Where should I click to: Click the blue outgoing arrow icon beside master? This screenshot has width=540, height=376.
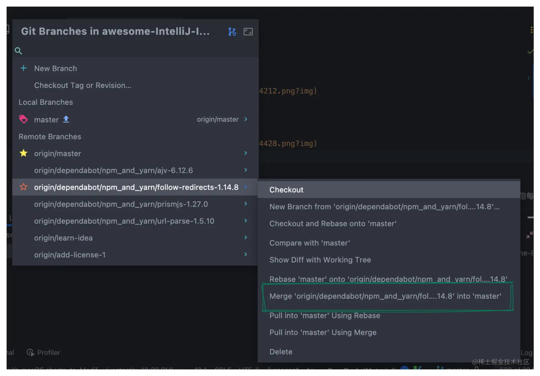tap(66, 119)
